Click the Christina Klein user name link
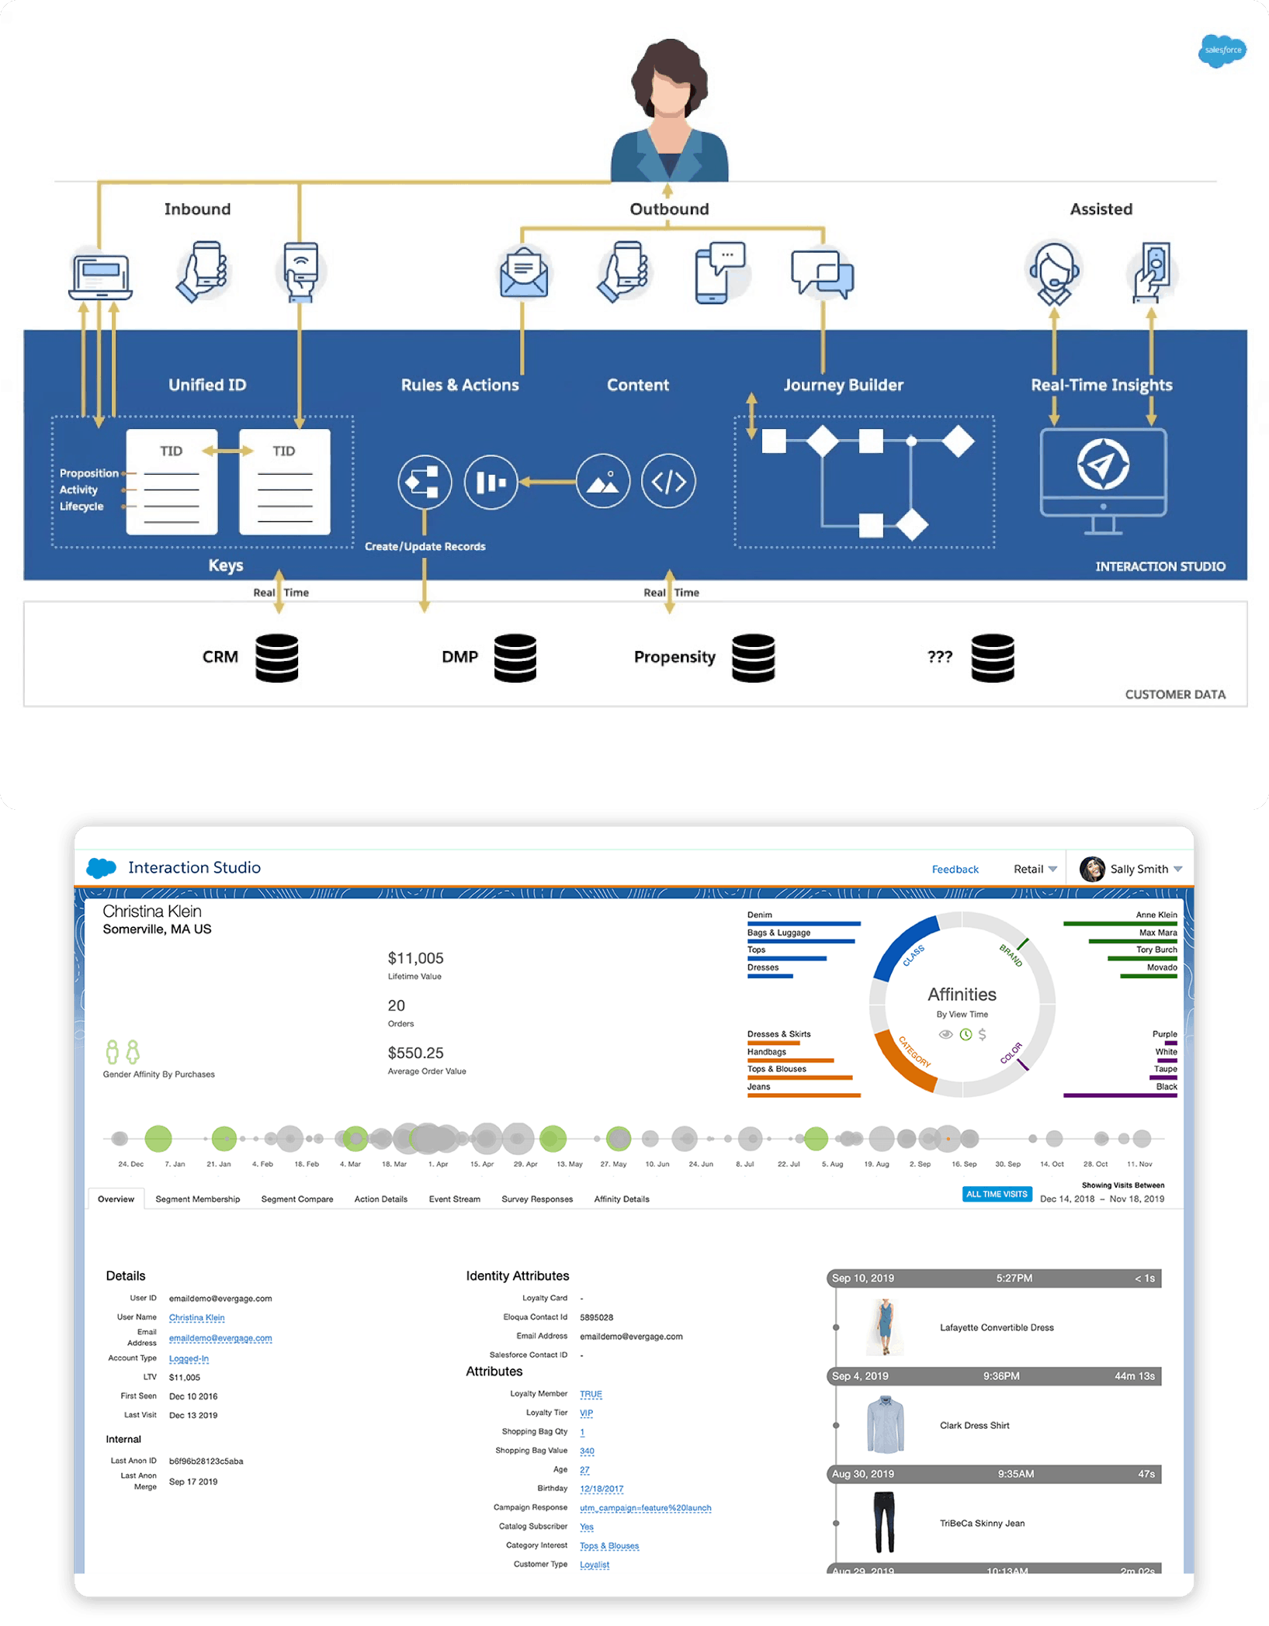Image resolution: width=1269 pixels, height=1626 pixels. tap(196, 1317)
